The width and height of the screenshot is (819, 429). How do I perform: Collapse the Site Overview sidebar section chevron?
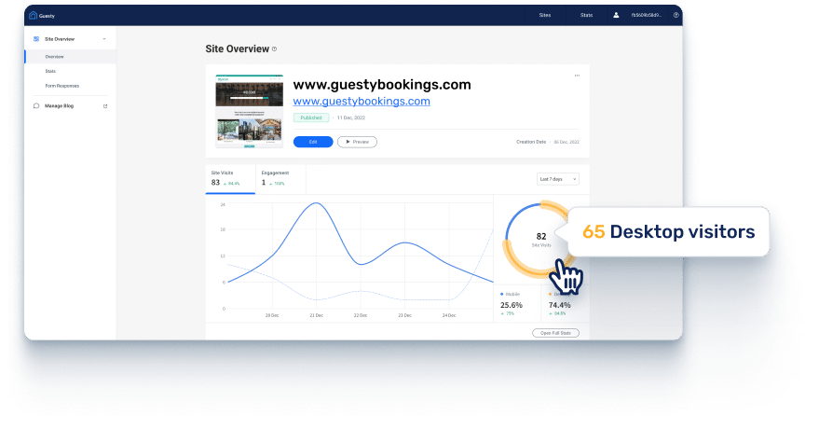[x=104, y=38]
